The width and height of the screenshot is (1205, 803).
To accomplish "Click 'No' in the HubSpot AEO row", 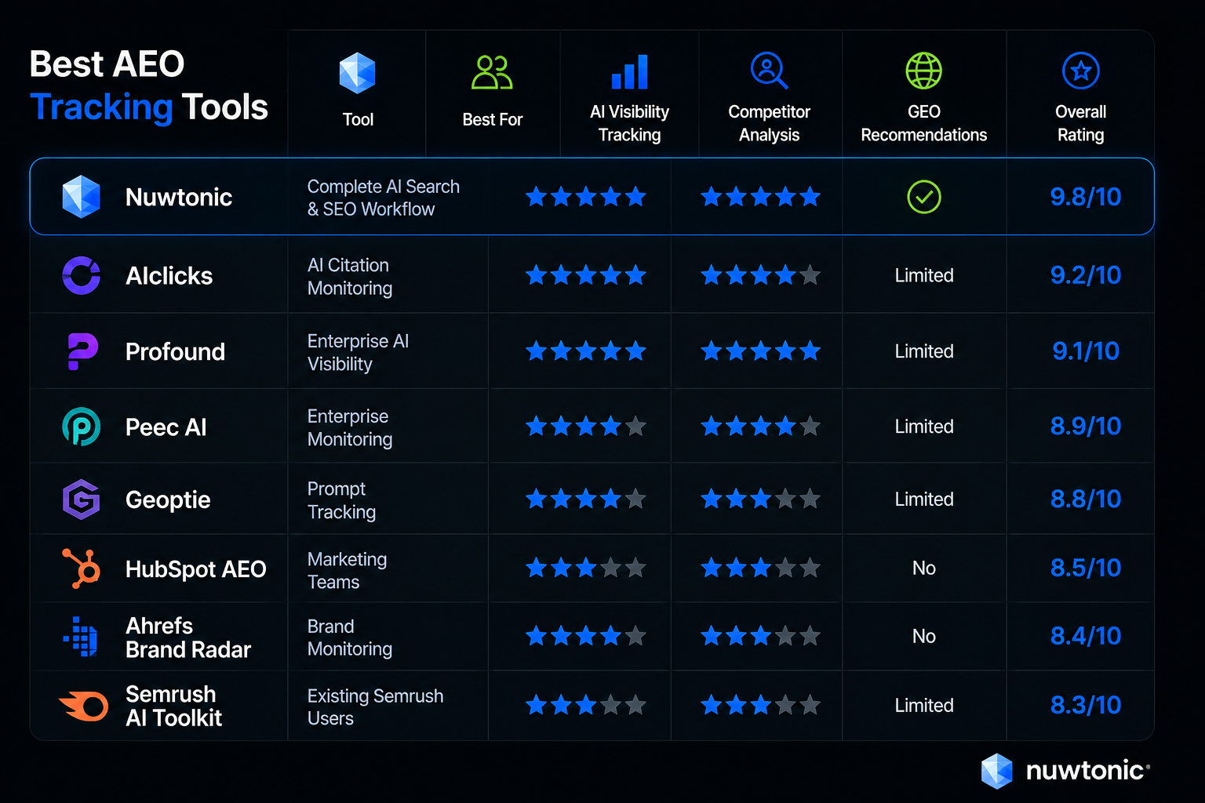I will [924, 569].
